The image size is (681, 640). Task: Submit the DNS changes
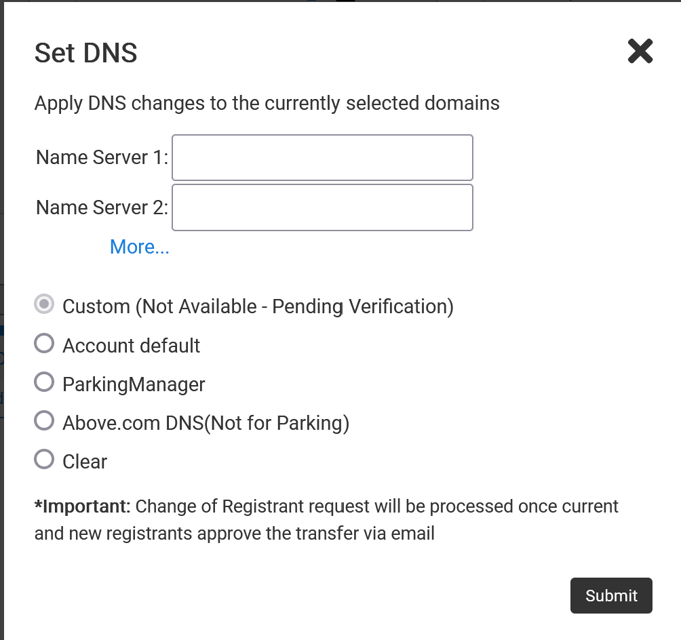tap(610, 595)
